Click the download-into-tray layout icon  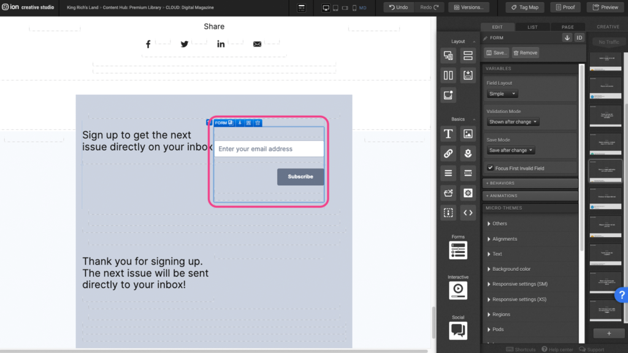pyautogui.click(x=468, y=75)
